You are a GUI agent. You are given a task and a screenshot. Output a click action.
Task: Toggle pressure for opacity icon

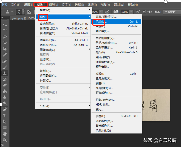(107, 12)
